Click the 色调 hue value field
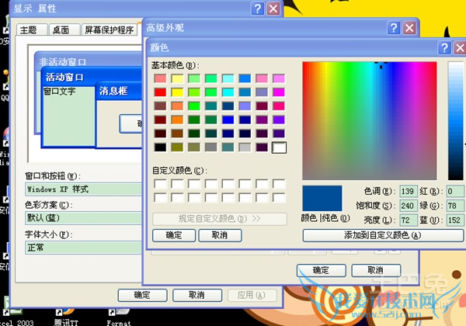The width and height of the screenshot is (466, 326). tap(409, 192)
